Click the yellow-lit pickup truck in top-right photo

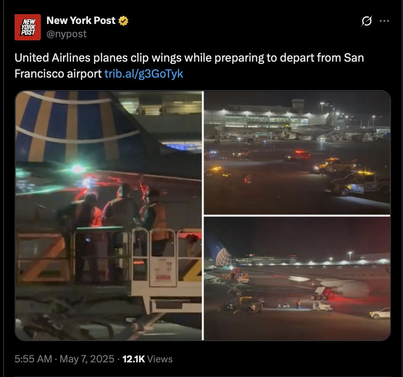point(334,165)
